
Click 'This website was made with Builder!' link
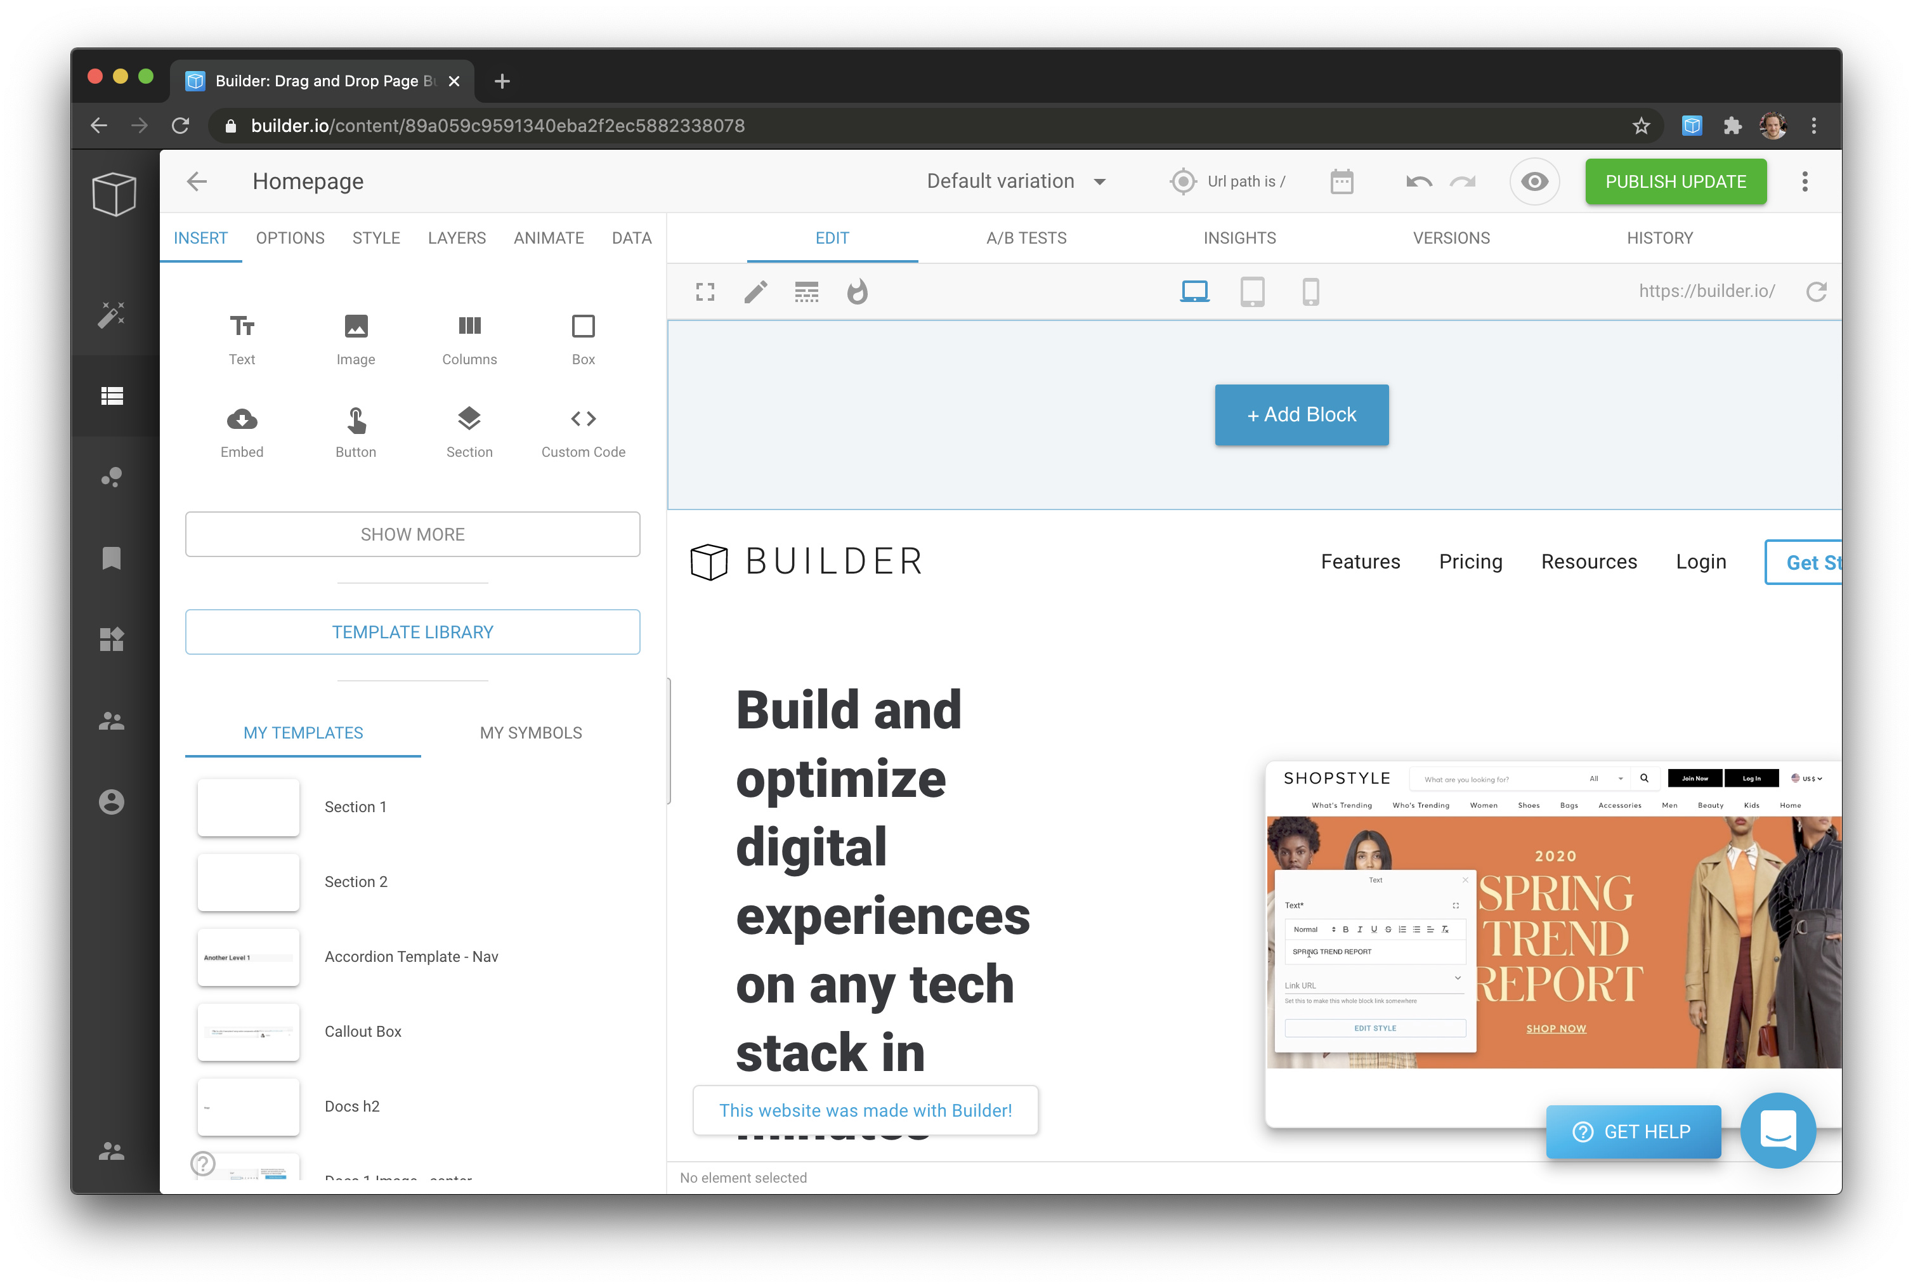pos(866,1110)
